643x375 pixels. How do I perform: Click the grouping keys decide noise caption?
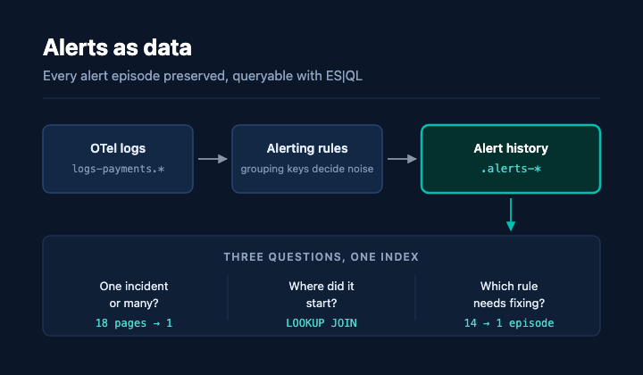(x=307, y=169)
